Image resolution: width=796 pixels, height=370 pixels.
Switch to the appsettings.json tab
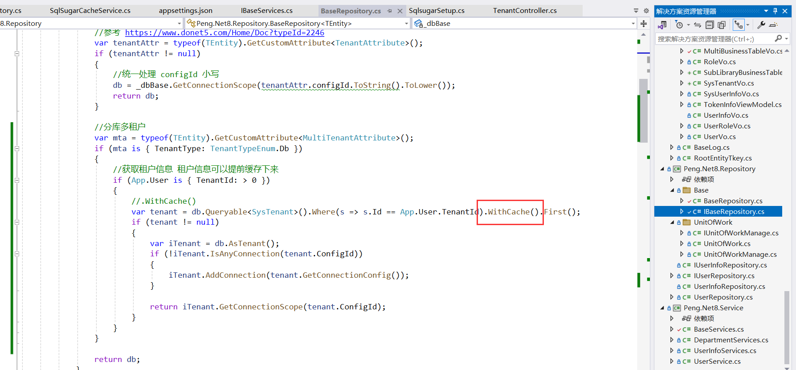pyautogui.click(x=186, y=11)
